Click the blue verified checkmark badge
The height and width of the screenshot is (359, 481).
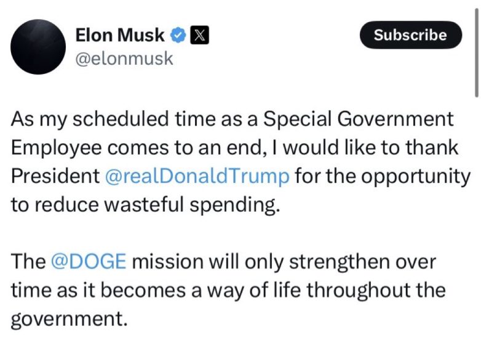point(178,35)
